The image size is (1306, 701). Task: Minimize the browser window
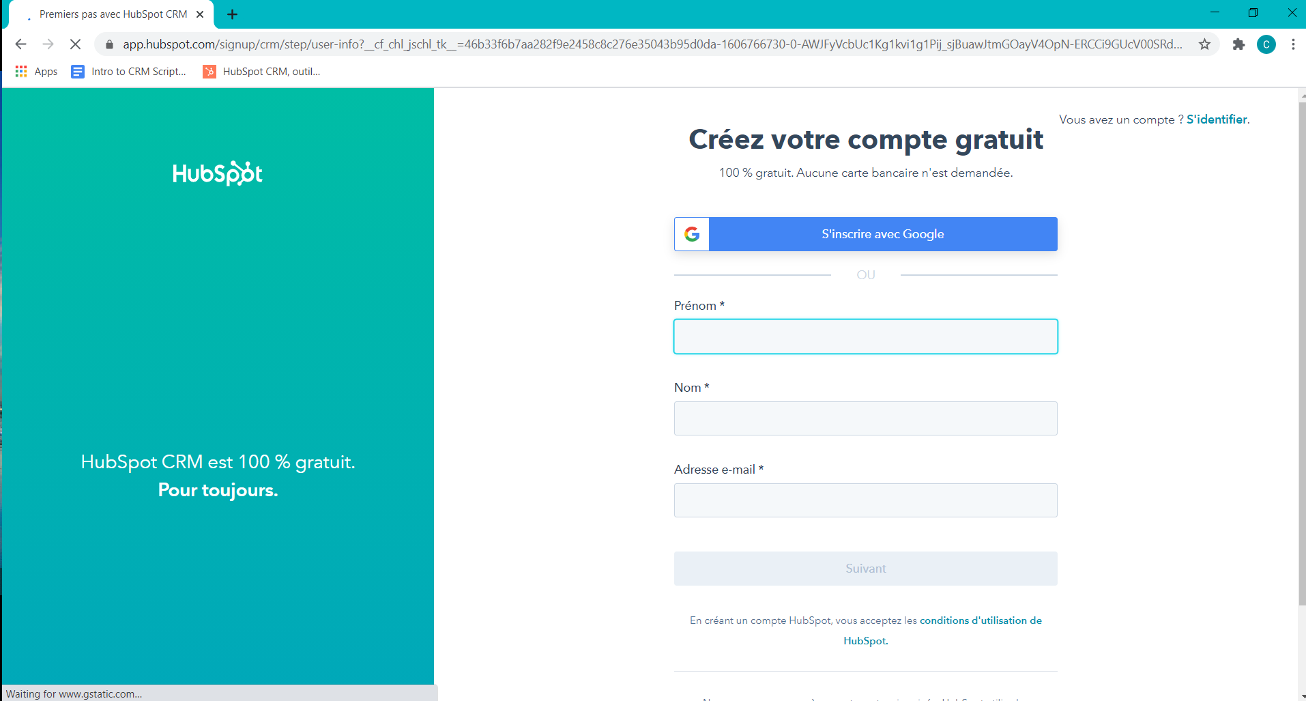(1215, 13)
